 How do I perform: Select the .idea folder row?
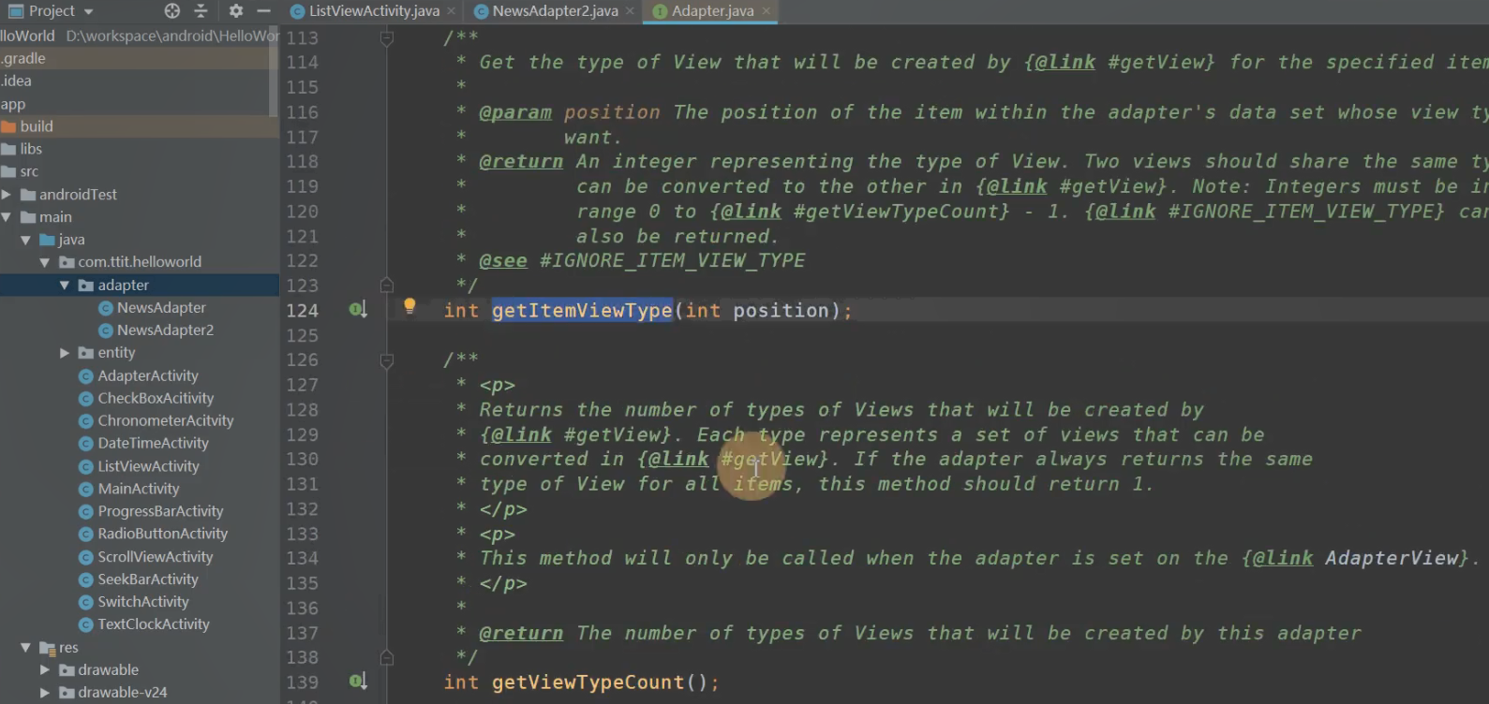pyautogui.click(x=140, y=81)
